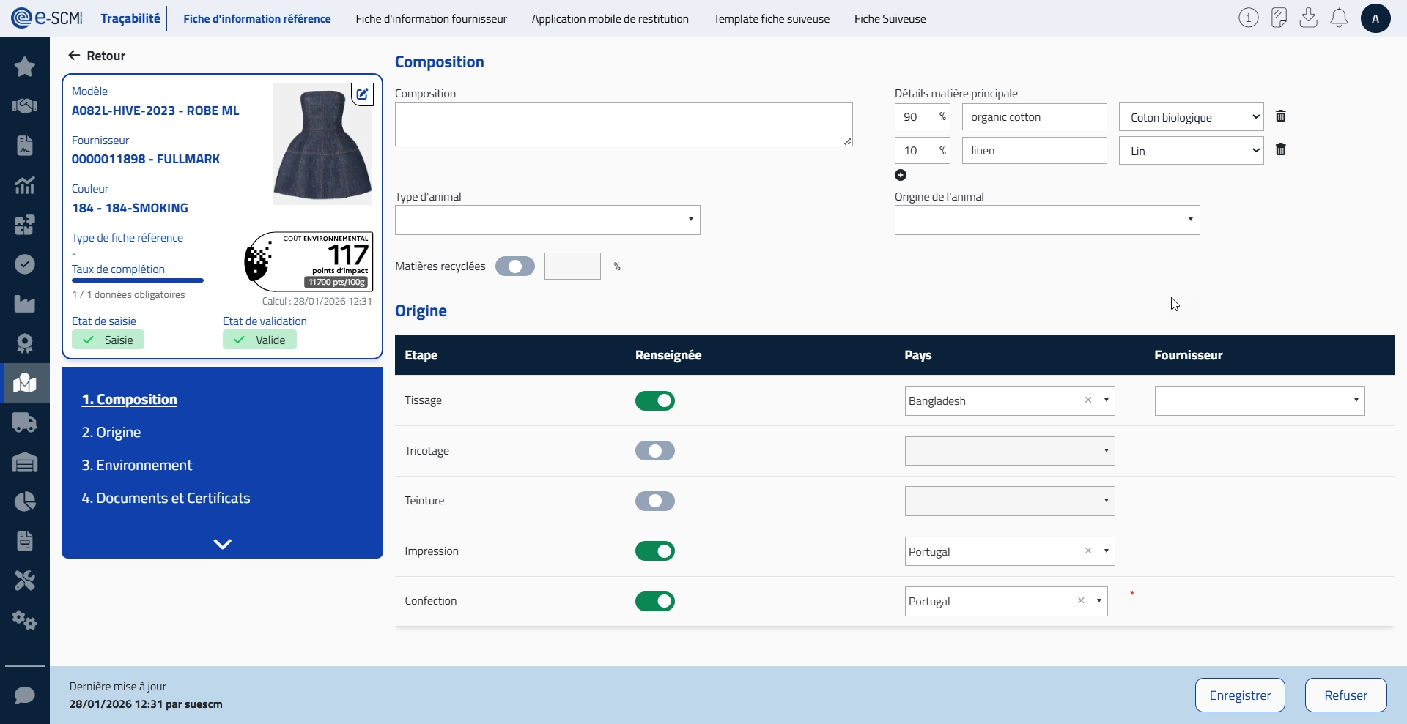
Task: Open the favorites star icon in sidebar
Action: click(25, 67)
